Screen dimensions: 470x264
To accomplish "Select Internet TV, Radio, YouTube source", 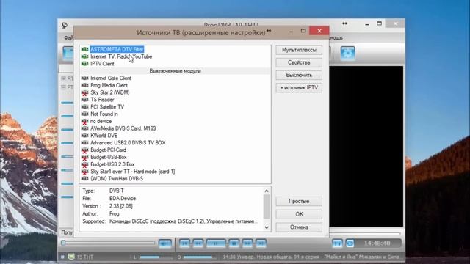I will [121, 56].
